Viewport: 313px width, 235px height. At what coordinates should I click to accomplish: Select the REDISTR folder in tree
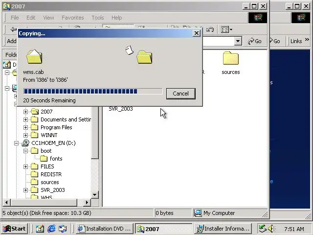[46, 174]
